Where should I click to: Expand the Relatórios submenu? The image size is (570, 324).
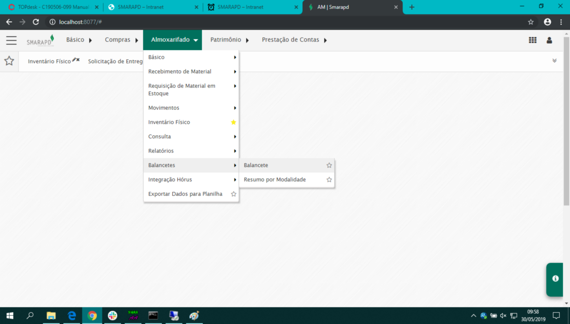[x=191, y=151]
